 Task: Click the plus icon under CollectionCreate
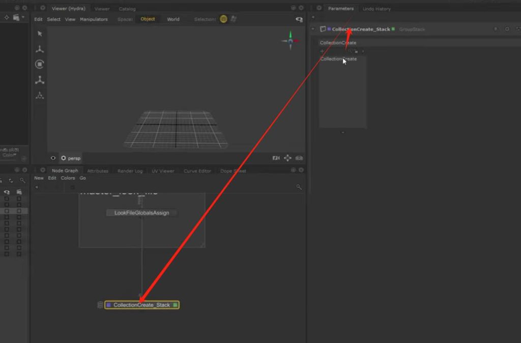[322, 51]
